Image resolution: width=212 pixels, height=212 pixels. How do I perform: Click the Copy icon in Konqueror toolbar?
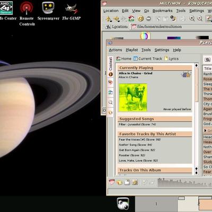165,19
